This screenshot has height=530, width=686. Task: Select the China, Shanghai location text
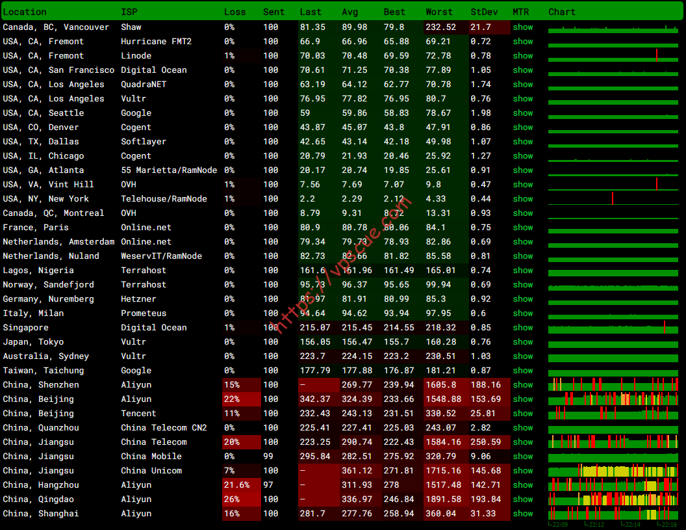pos(41,514)
